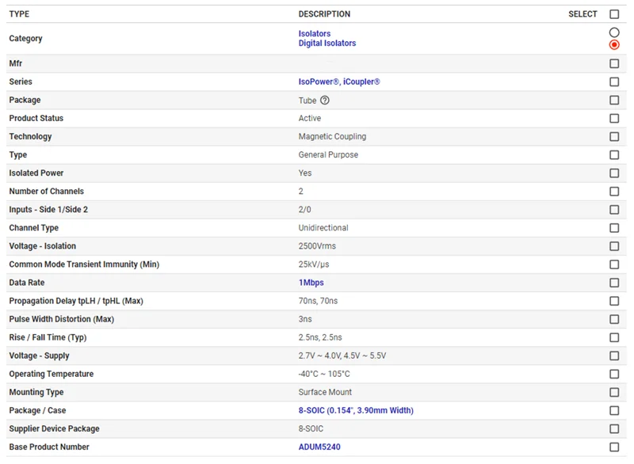The image size is (634, 464).
Task: Click the -40°C ~ 105°C temperature value
Action: (x=324, y=374)
